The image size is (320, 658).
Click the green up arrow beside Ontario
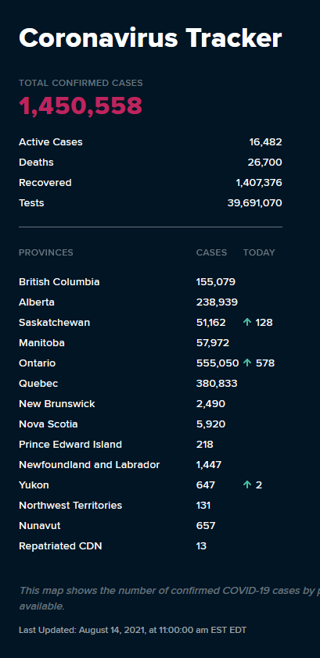point(247,363)
